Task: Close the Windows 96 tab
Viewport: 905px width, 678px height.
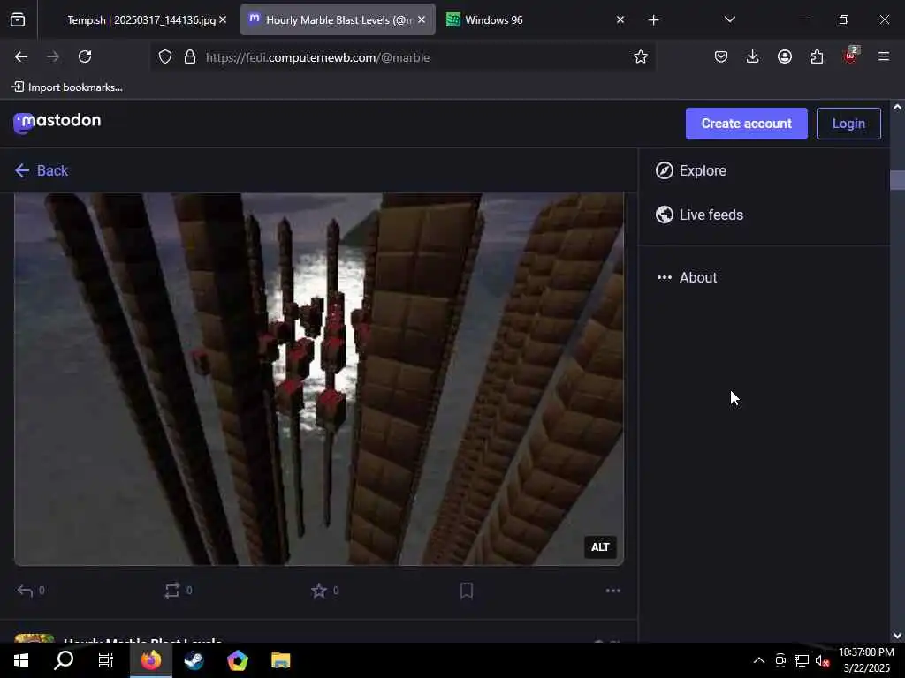Action: pyautogui.click(x=620, y=19)
